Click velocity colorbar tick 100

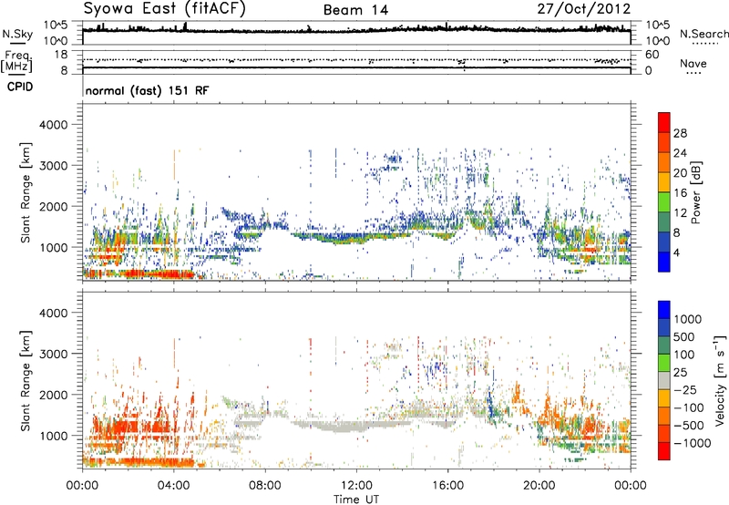pyautogui.click(x=684, y=355)
